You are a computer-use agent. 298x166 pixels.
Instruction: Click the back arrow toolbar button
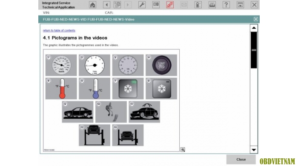point(106,5)
